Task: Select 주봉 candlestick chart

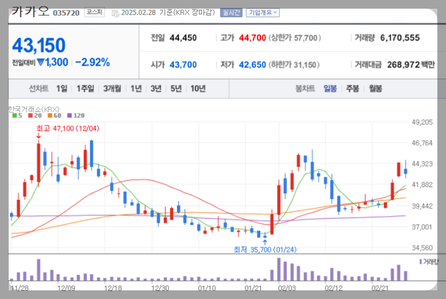Action: 353,89
